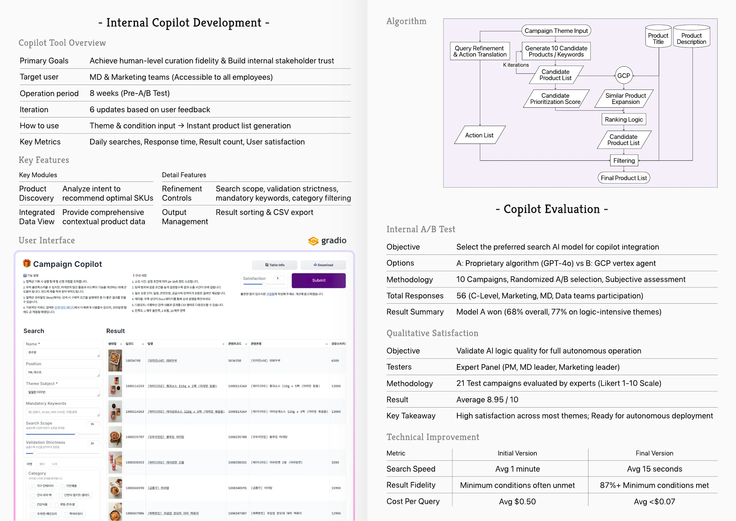Click content code cell 1000338355
This screenshot has height=521, width=736.
[237, 463]
